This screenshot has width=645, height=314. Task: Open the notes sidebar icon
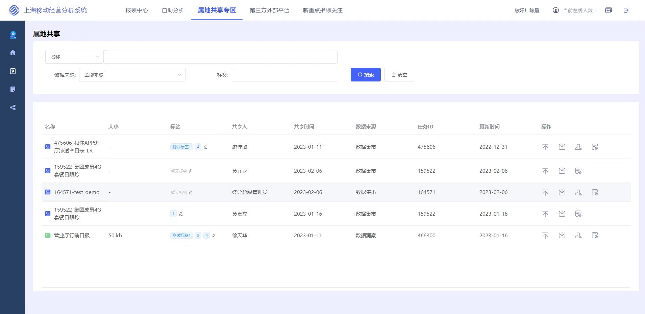[x=13, y=89]
